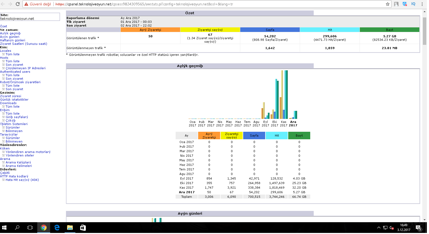Image resolution: width=429 pixels, height=234 pixels.
Task: Open Windows taskbar search
Action: (x=17, y=228)
